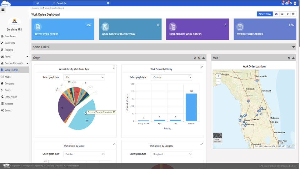The image size is (300, 169).
Task: Expand the Work Orders By Priority chart
Action: click(x=202, y=67)
